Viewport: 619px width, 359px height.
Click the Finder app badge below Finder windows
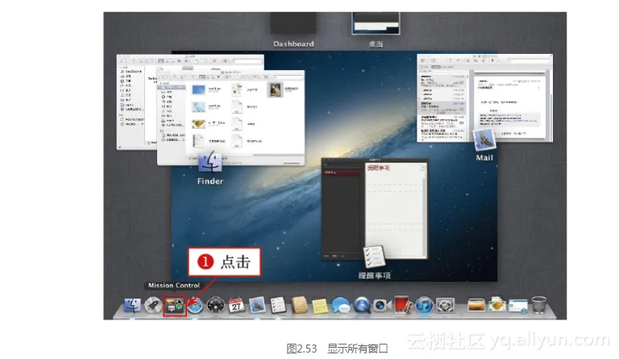(210, 162)
